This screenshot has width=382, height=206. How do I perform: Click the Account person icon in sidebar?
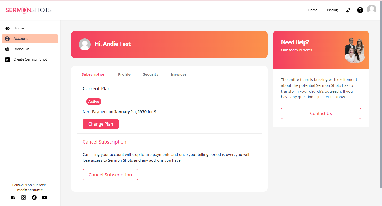tap(7, 39)
